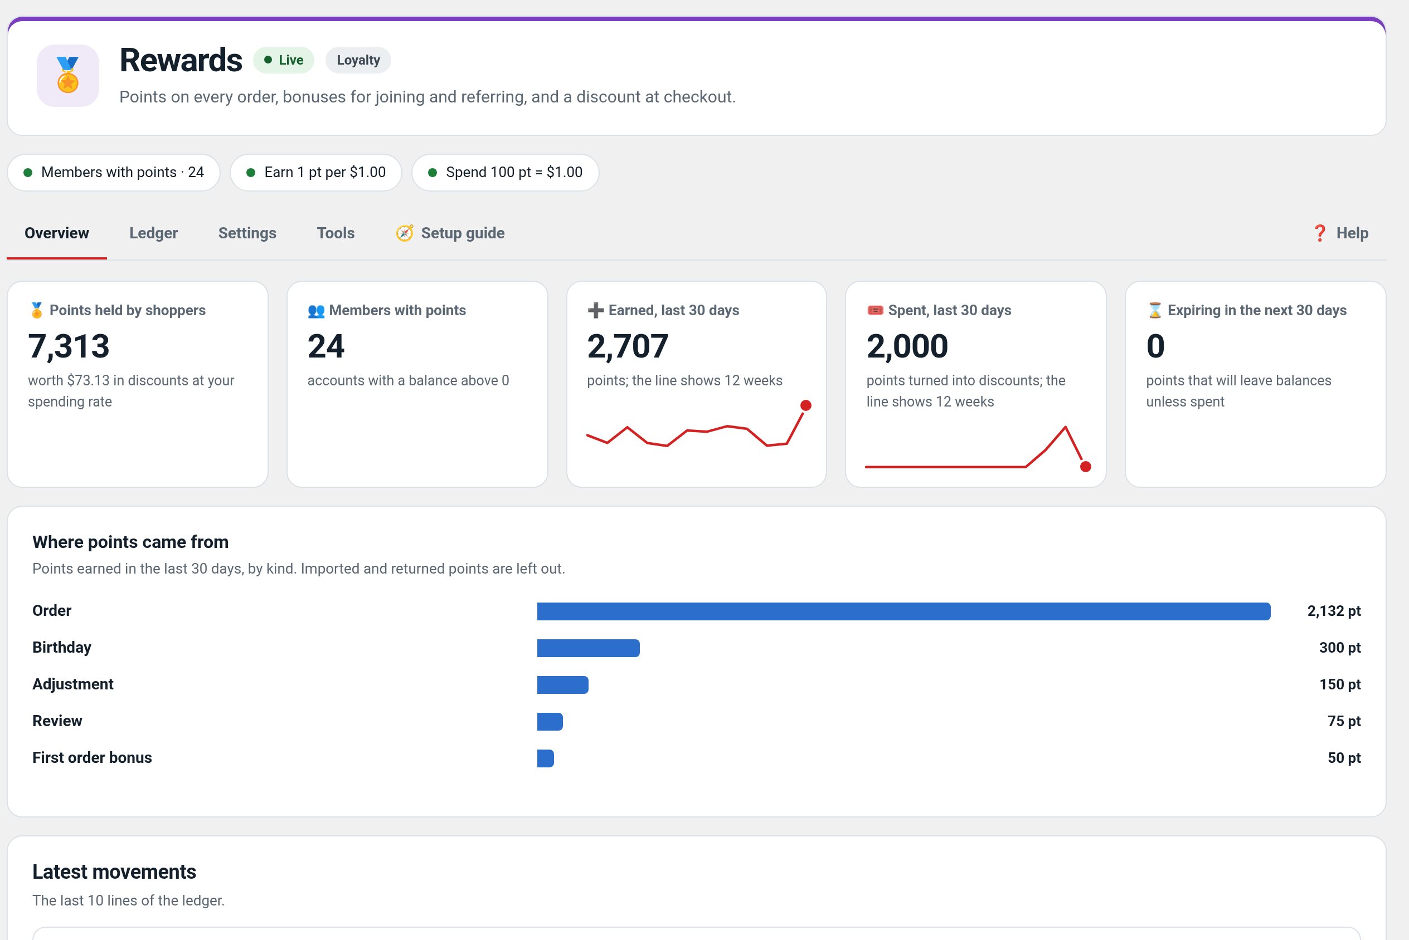Click the 2,707 earned points value
This screenshot has height=940, width=1409.
628,346
